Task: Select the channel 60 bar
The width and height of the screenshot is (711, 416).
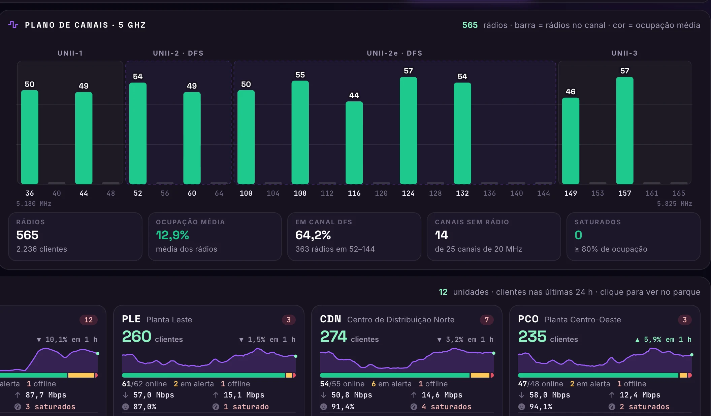Action: click(192, 138)
